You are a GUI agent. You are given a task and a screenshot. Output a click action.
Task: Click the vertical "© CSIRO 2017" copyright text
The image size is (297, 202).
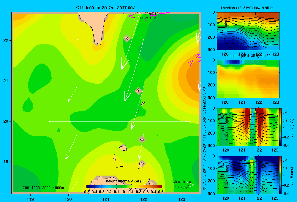[204, 178]
